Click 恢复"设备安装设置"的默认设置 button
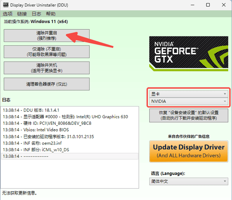The width and height of the screenshot is (232, 200). point(189,115)
